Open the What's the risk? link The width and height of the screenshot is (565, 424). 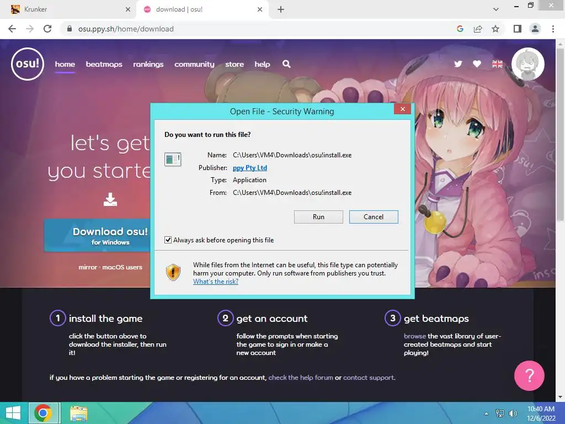(x=216, y=282)
